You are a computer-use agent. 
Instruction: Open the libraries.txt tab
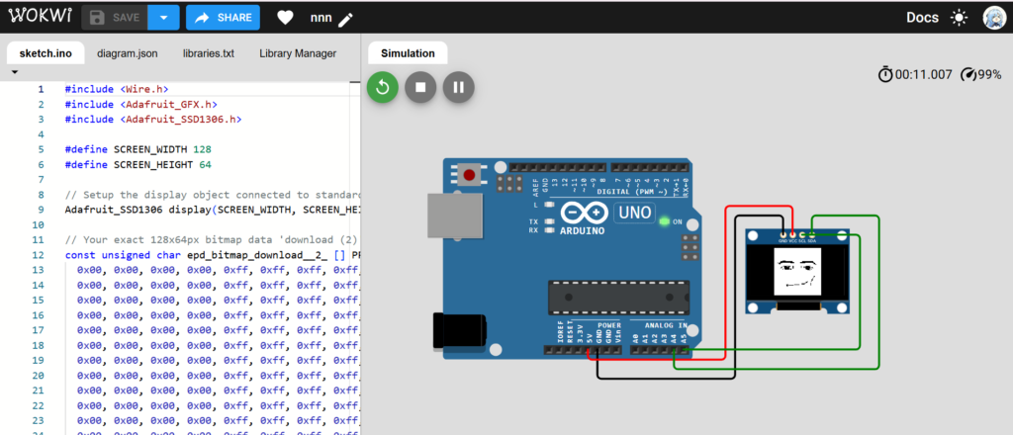click(208, 53)
